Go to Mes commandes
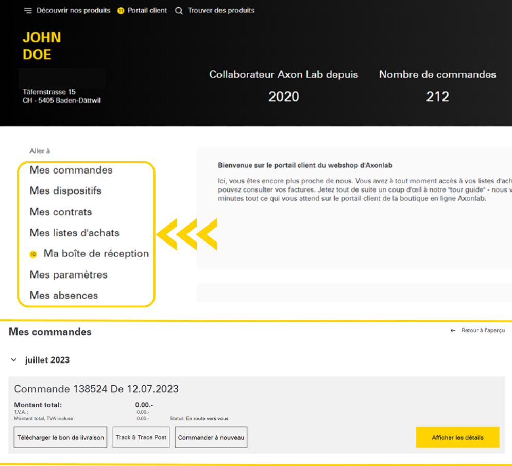This screenshot has height=466, width=512. click(71, 170)
